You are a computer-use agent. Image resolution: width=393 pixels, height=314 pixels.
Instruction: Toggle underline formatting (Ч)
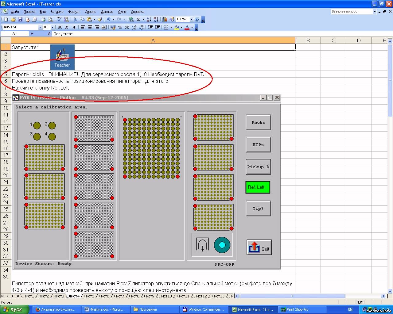click(74, 27)
